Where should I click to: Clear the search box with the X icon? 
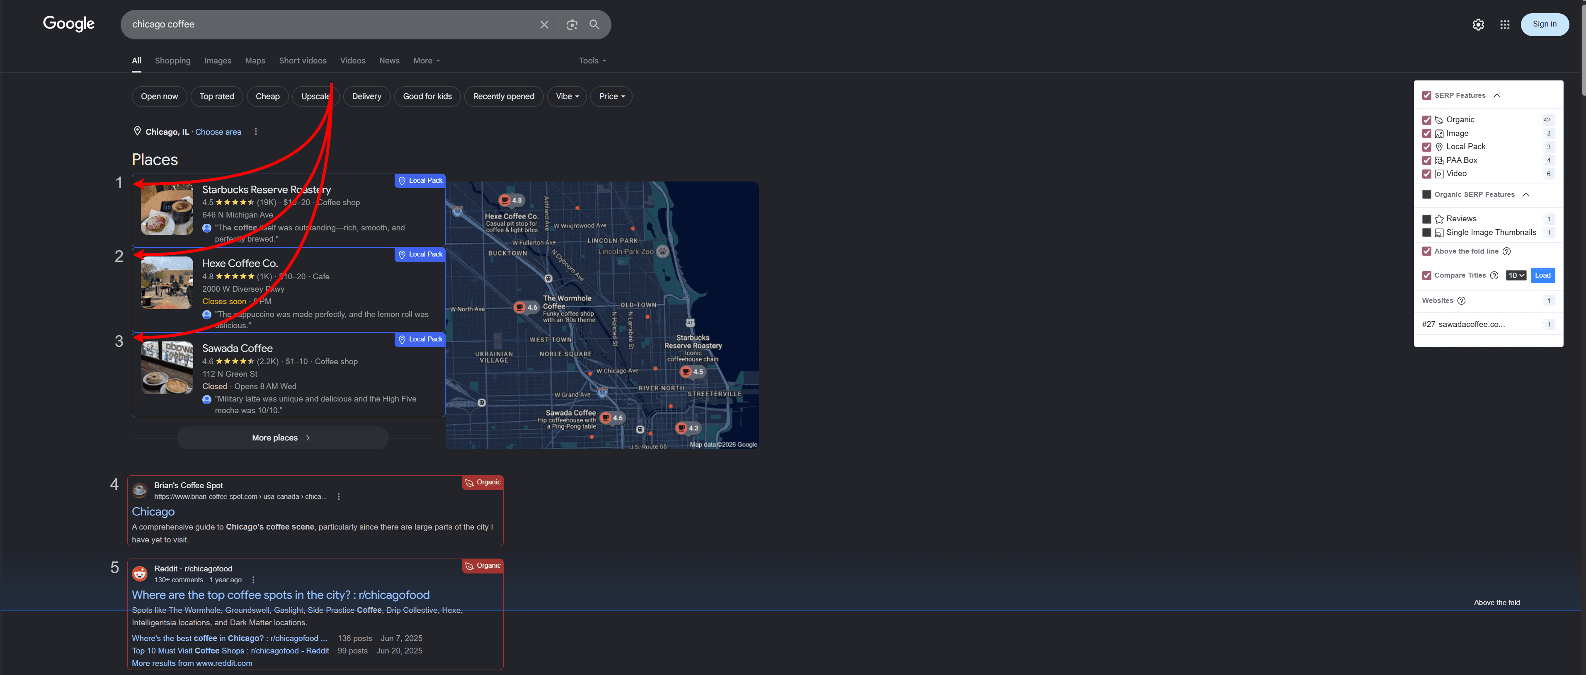pyautogui.click(x=544, y=24)
